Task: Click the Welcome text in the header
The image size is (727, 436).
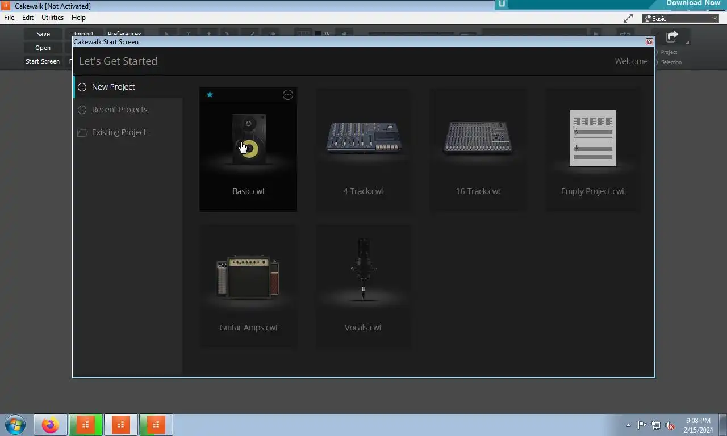Action: (x=631, y=61)
